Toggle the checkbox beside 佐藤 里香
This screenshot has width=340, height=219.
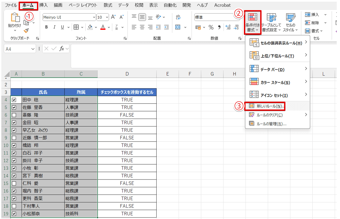(14, 107)
